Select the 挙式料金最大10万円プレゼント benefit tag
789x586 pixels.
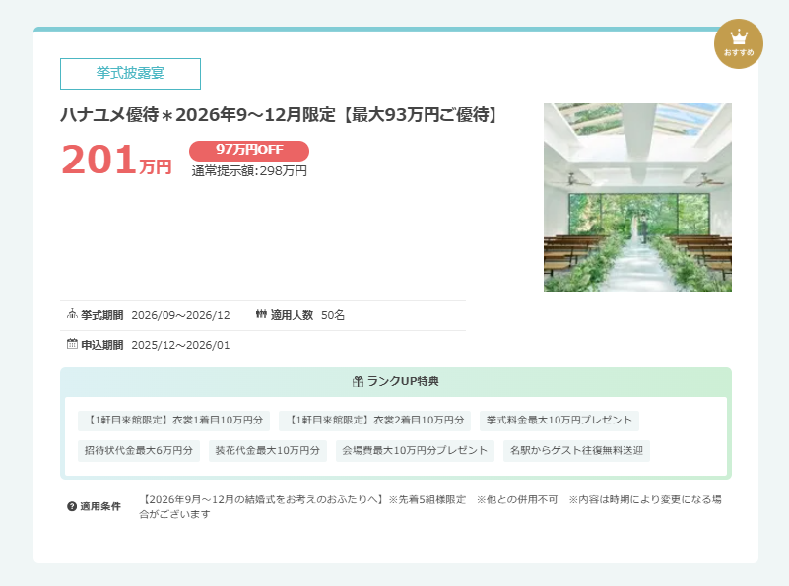coord(559,421)
